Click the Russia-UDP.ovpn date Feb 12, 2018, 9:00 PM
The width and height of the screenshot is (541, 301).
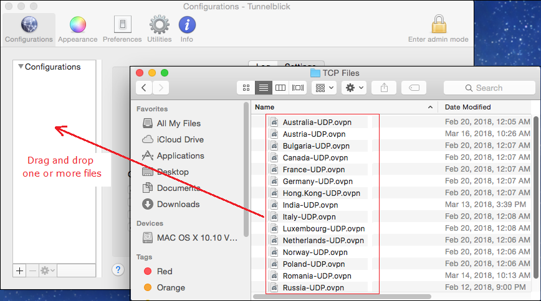pos(485,287)
